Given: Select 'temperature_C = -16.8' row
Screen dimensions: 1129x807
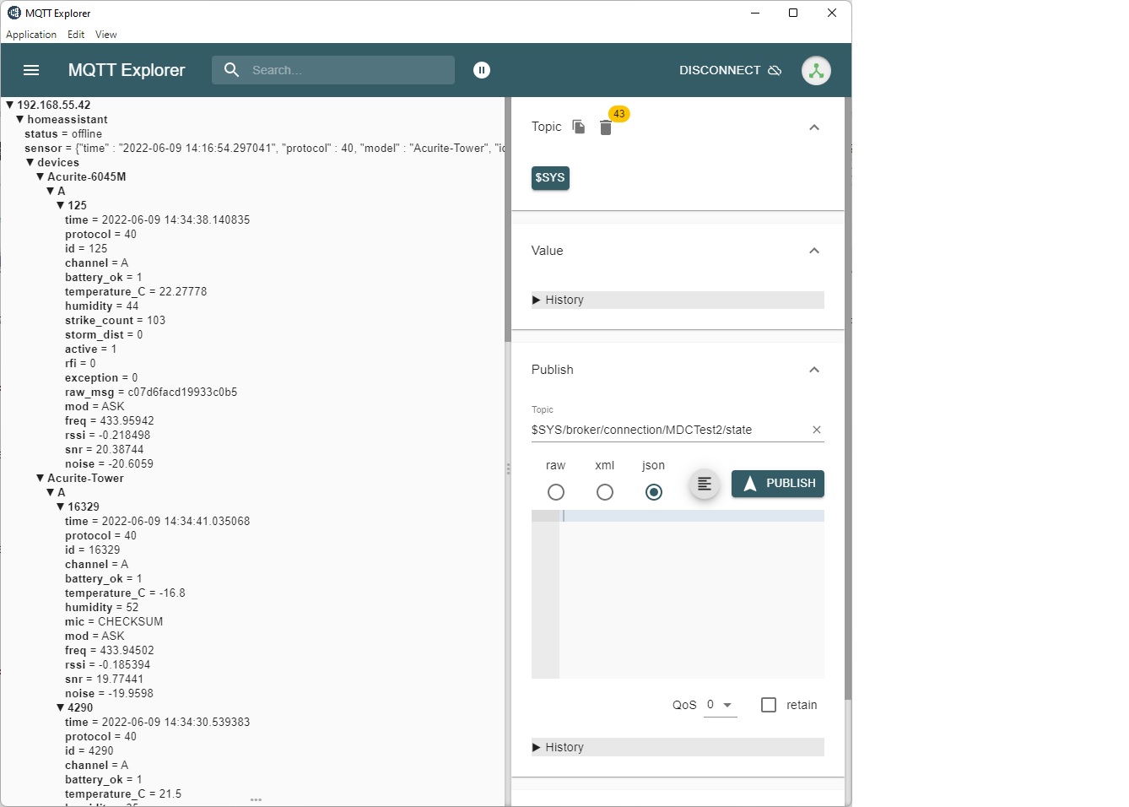Looking at the screenshot, I should point(125,593).
